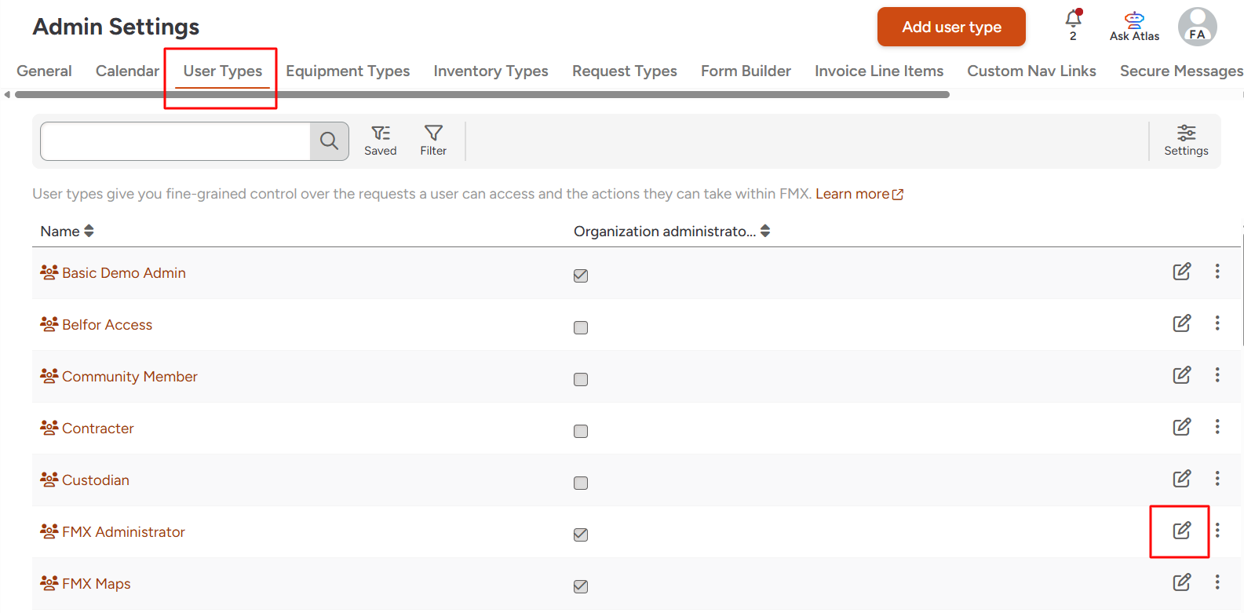
Task: Open Ask Atlas assistant
Action: (1134, 27)
